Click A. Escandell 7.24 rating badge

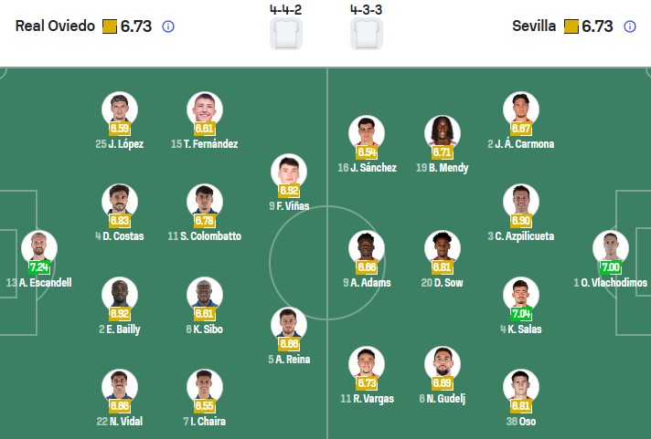[38, 268]
